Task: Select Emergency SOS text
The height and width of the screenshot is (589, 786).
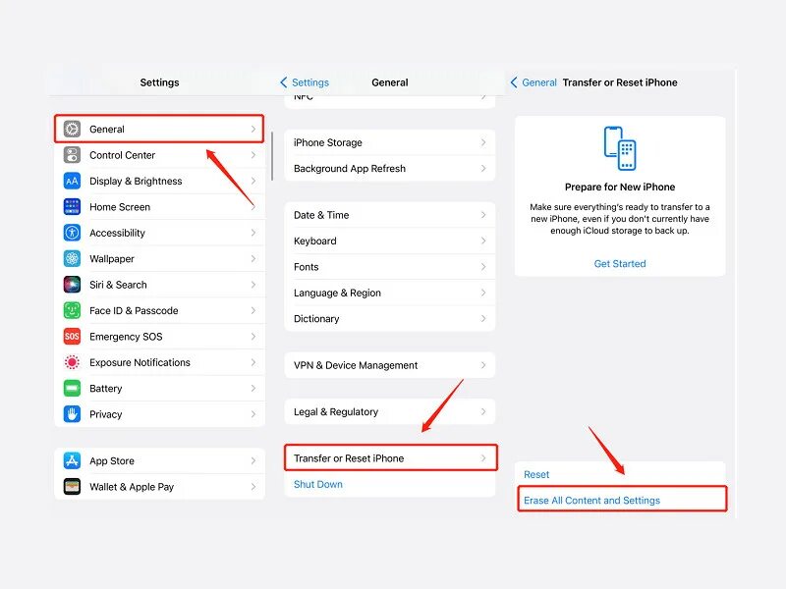Action: pos(126,337)
